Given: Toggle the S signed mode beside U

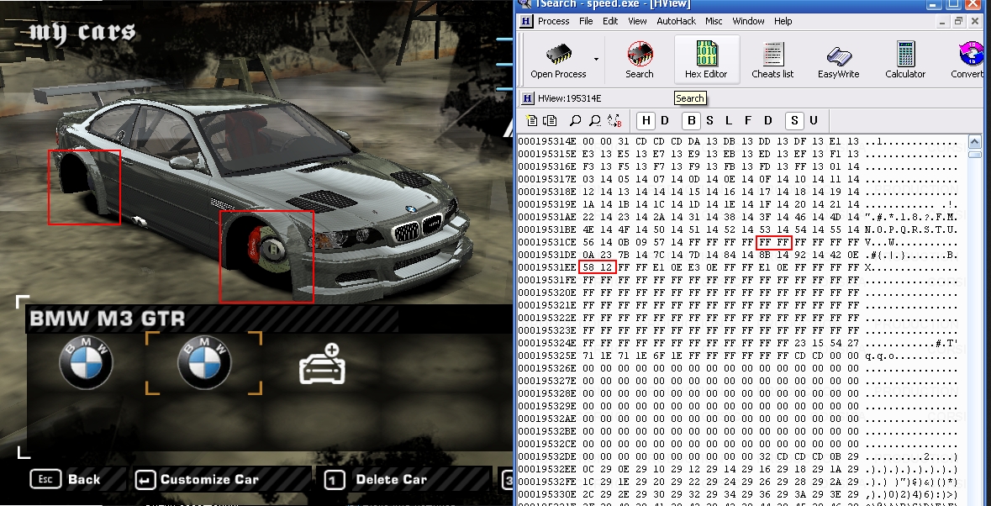Looking at the screenshot, I should [x=794, y=121].
